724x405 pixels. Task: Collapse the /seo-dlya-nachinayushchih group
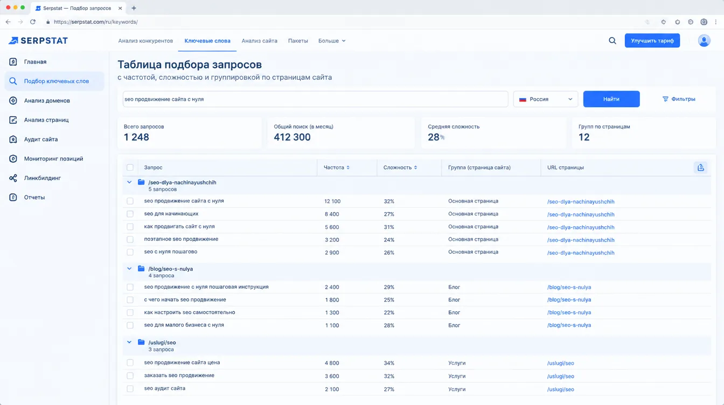(129, 183)
